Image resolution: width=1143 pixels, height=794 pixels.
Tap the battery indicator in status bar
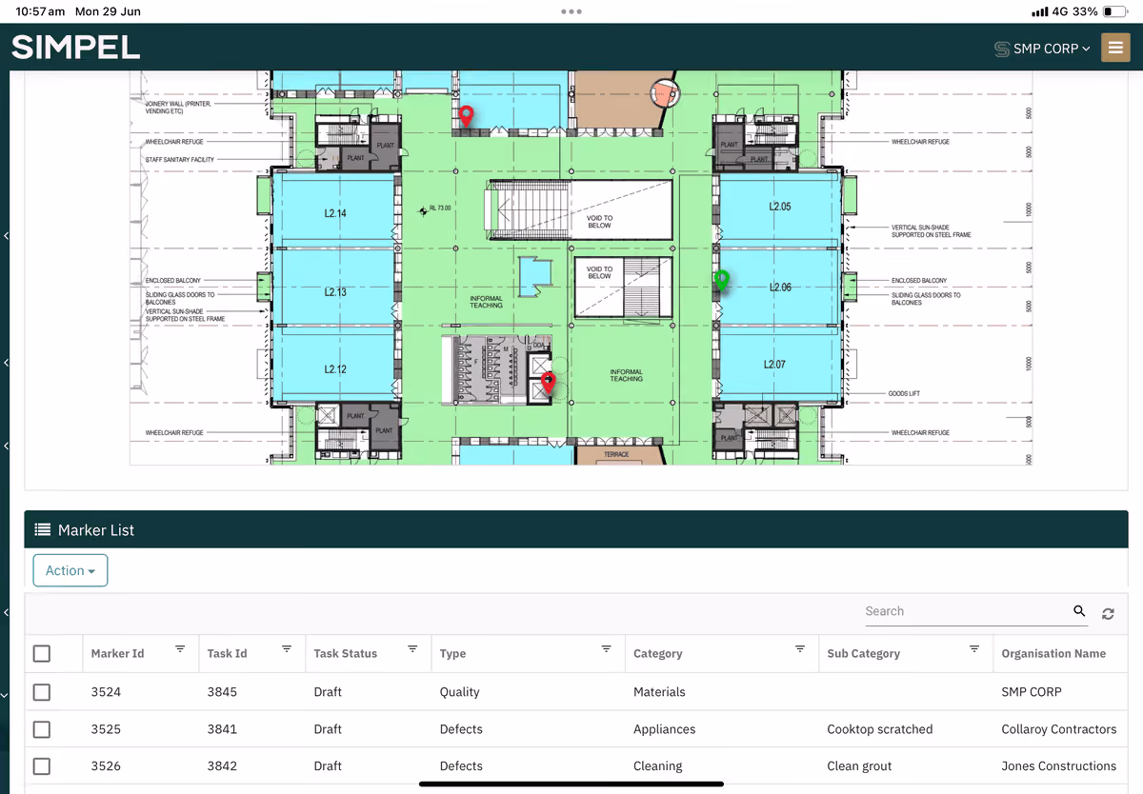1114,11
